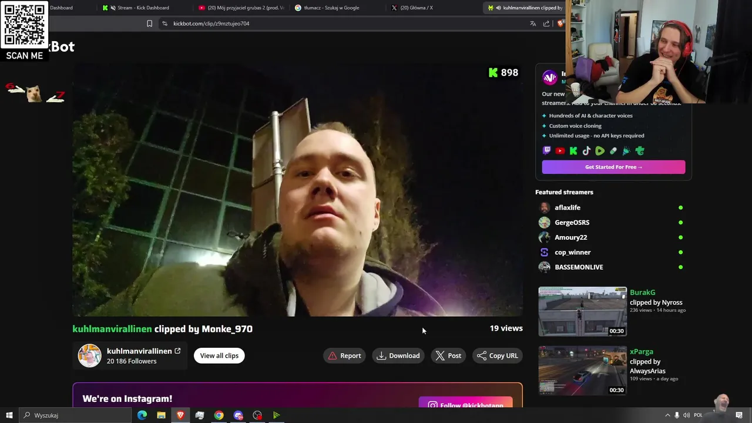Show hidden system tray icons
The height and width of the screenshot is (423, 752).
667,415
